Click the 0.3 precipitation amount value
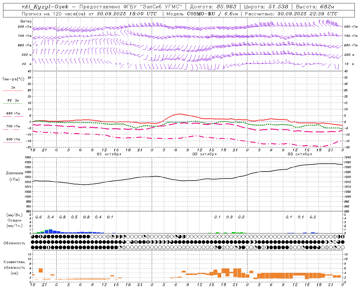This screenshot has height=287, width=359. 229,217
